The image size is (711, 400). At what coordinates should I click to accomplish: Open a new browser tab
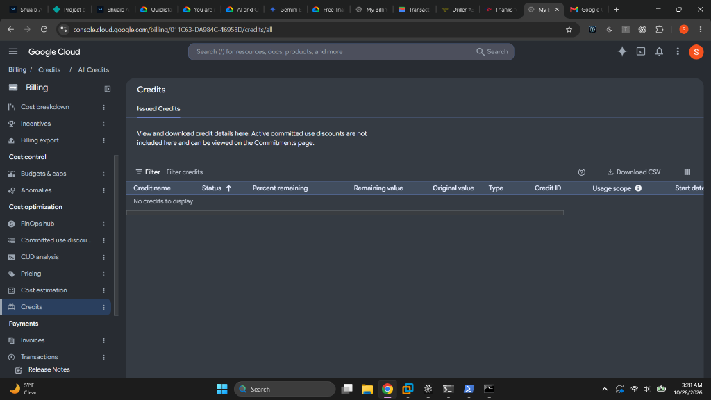[x=617, y=10]
